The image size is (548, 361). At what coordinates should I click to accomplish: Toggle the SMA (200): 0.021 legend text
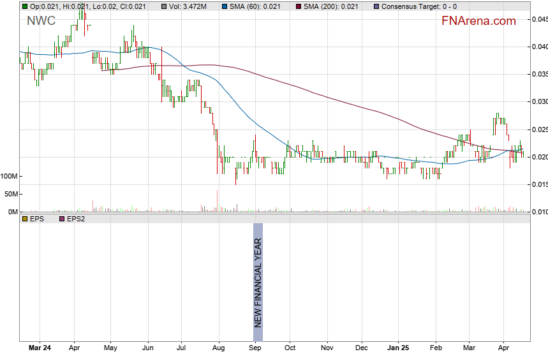click(330, 6)
